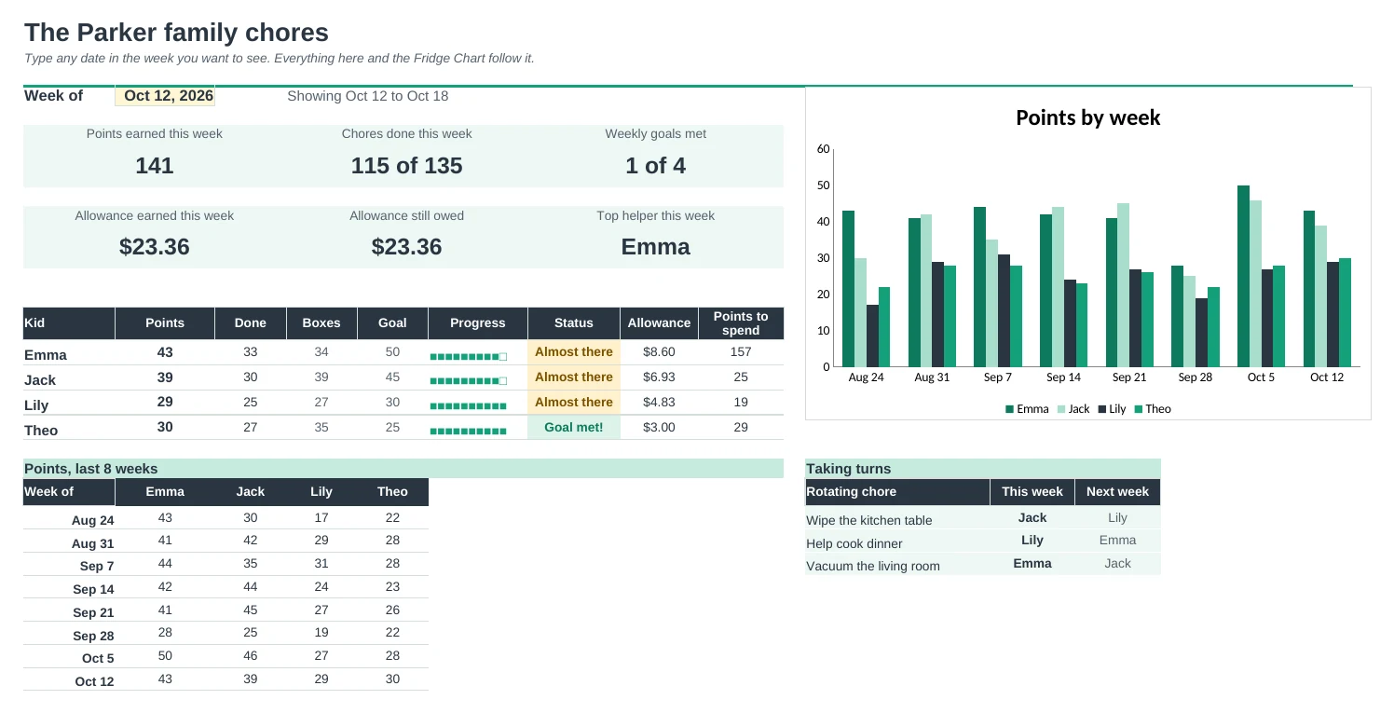1394x713 pixels.
Task: Click Emma's tallest bar for Oct 5
Action: tap(1243, 276)
